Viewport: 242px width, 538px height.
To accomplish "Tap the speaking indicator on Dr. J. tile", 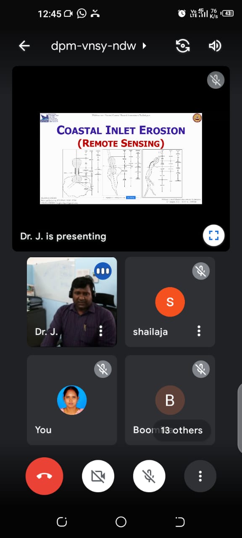I will click(x=103, y=271).
